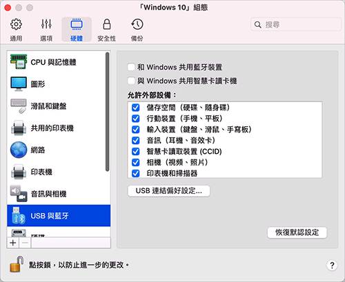Close the Windows 10 configuration window
345x282 pixels.
pyautogui.click(x=8, y=8)
